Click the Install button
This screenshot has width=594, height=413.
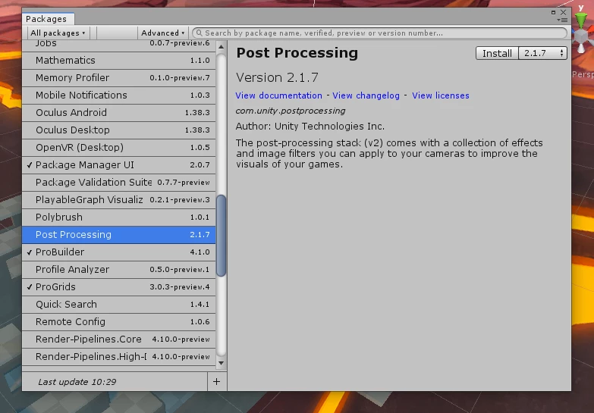(x=497, y=53)
